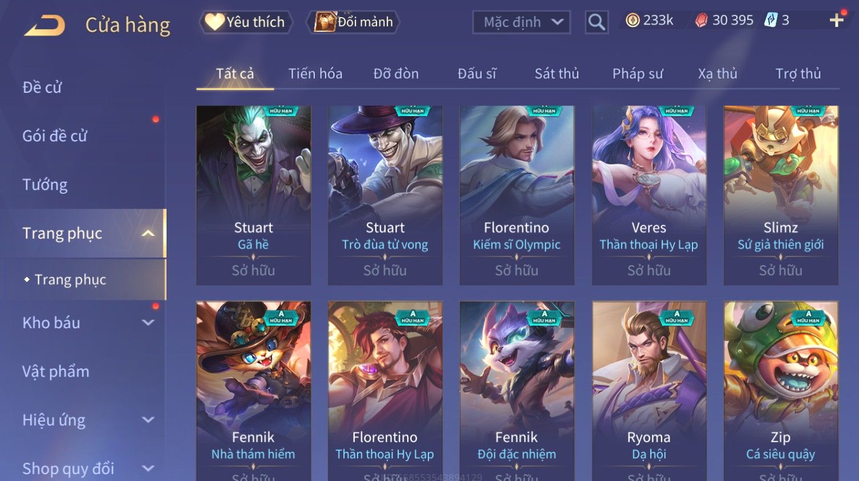Screen dimensions: 859x481
Task: Open Đổi mảnh fragment exchange
Action: point(354,22)
